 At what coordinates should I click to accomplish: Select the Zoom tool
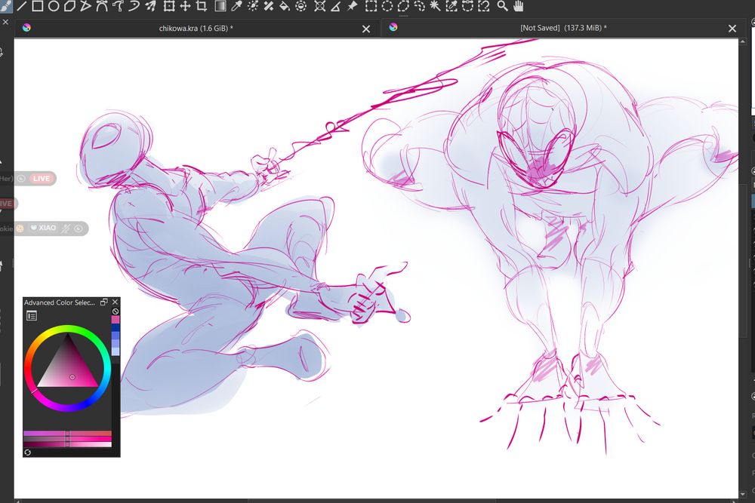tap(502, 6)
